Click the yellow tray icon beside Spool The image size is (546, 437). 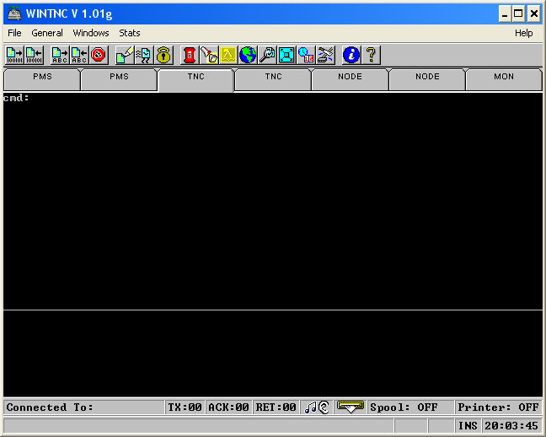pos(351,407)
